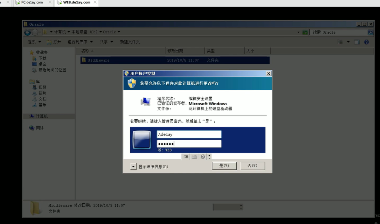Select the Middleware folder
Viewport: 380px width, 224px height.
tap(99, 60)
